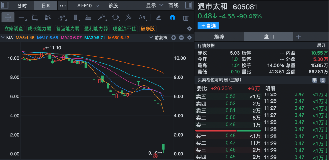
Task: Click the MA30:6.71 indicator label
Action: [x=95, y=38]
